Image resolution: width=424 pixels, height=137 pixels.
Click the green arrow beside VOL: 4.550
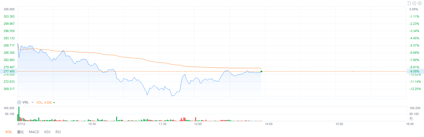pos(54,103)
